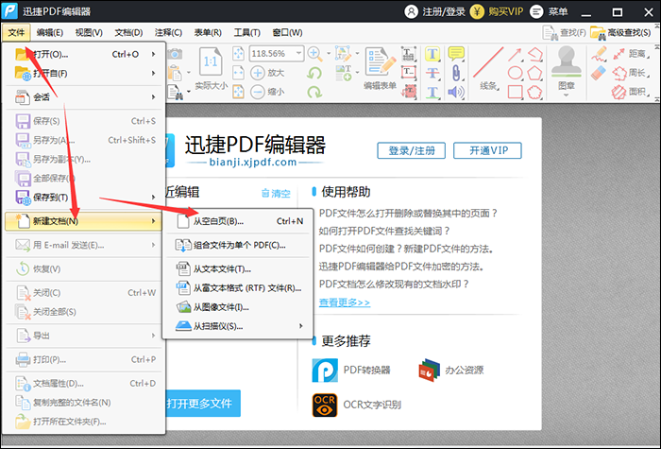Click the rotate counterclockwise icon
The height and width of the screenshot is (449, 661).
pyautogui.click(x=314, y=73)
